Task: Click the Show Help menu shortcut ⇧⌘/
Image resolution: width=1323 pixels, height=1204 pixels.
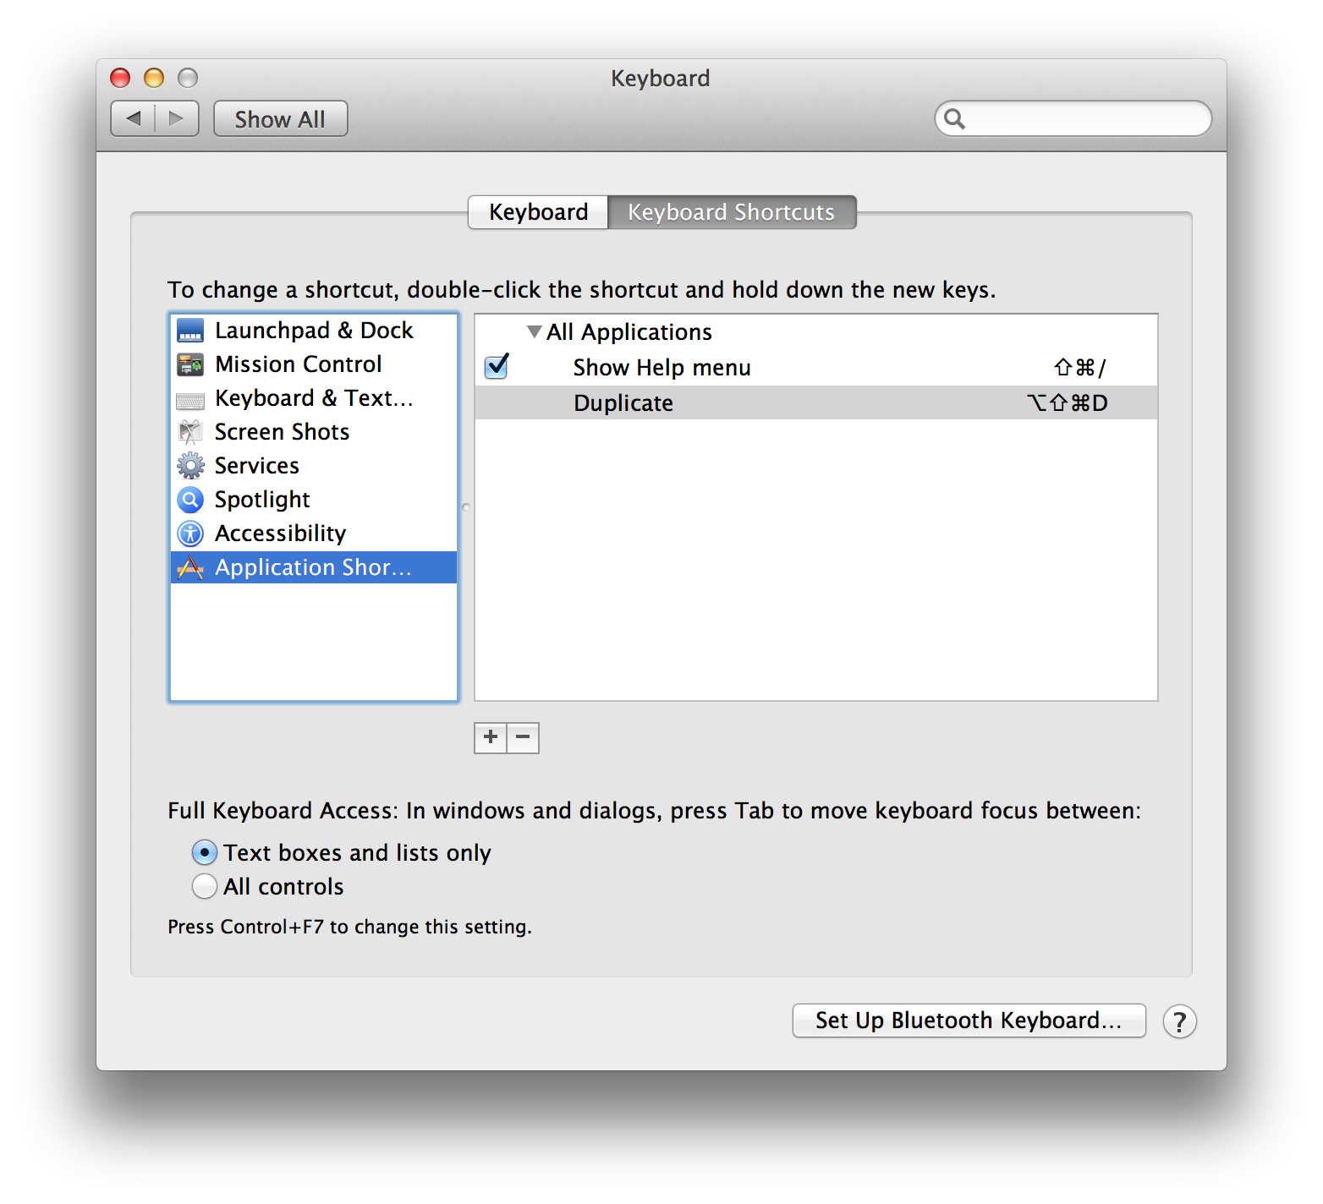Action: pyautogui.click(x=1079, y=367)
